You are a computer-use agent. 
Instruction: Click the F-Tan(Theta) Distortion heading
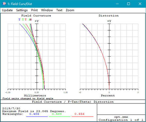pyautogui.click(x=91, y=102)
